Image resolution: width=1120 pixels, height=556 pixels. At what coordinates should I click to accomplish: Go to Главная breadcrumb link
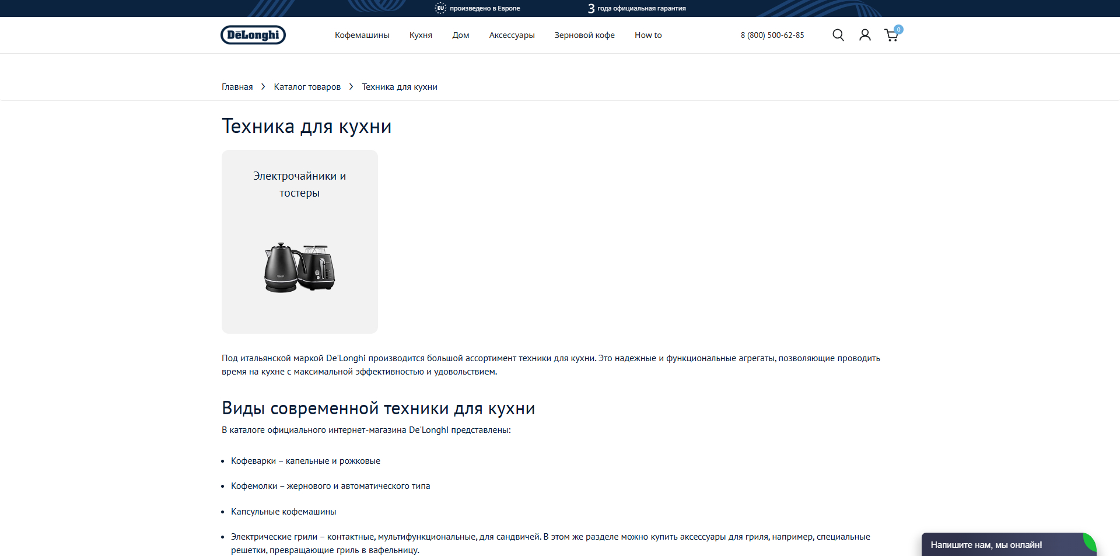pyautogui.click(x=237, y=87)
